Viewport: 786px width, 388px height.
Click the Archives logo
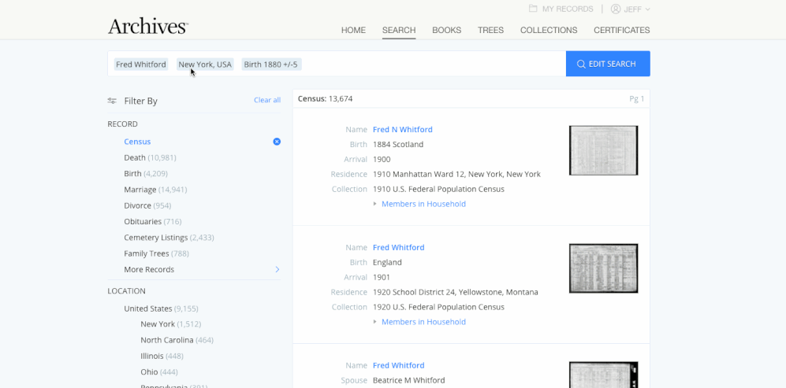[x=148, y=26]
